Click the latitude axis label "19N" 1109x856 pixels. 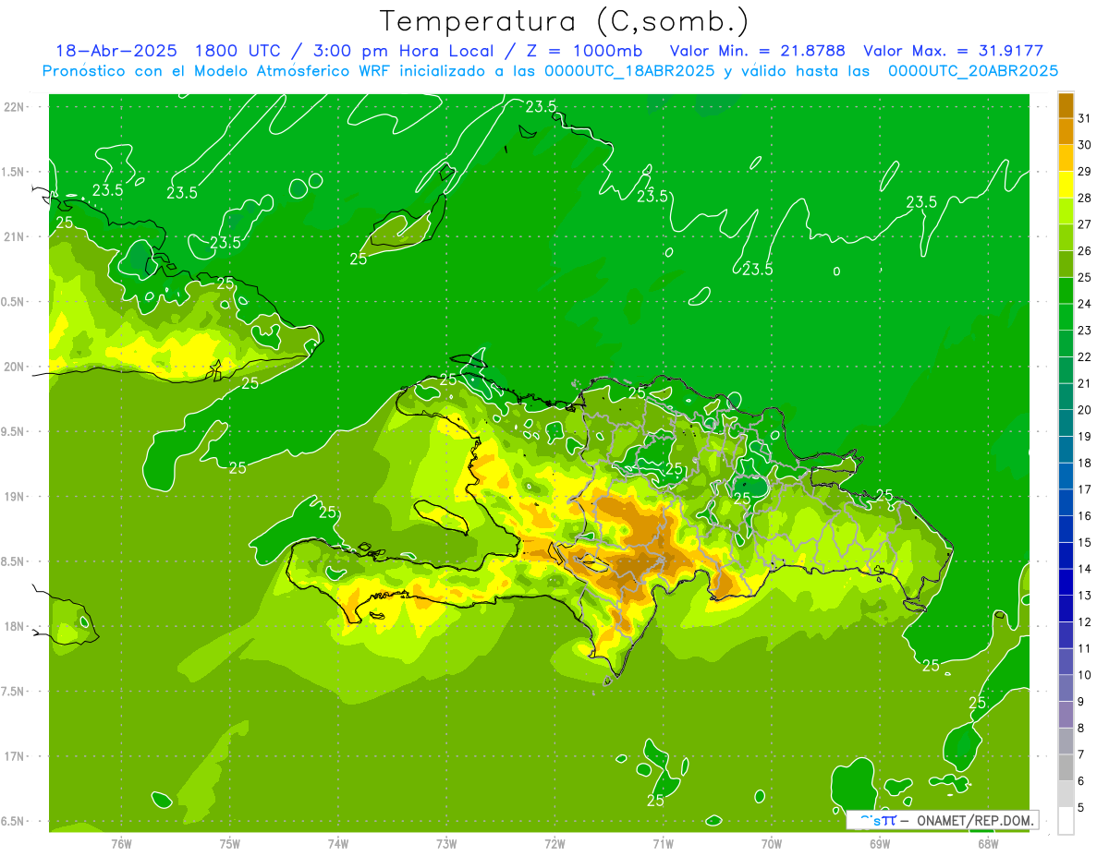click(13, 497)
